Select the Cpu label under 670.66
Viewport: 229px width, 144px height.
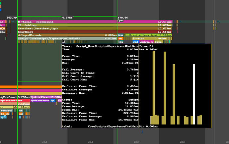pyautogui.click(x=120, y=21)
